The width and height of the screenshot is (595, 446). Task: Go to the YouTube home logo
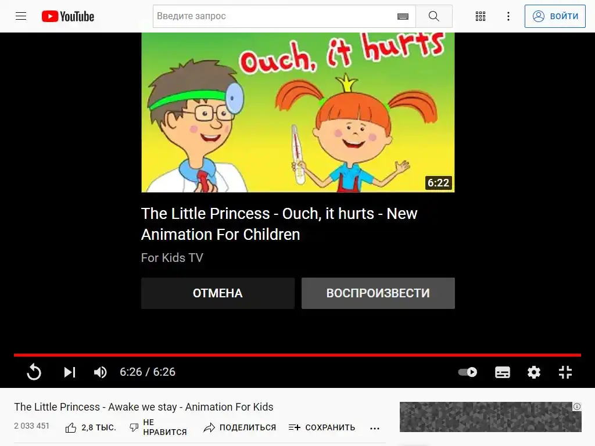pyautogui.click(x=68, y=16)
